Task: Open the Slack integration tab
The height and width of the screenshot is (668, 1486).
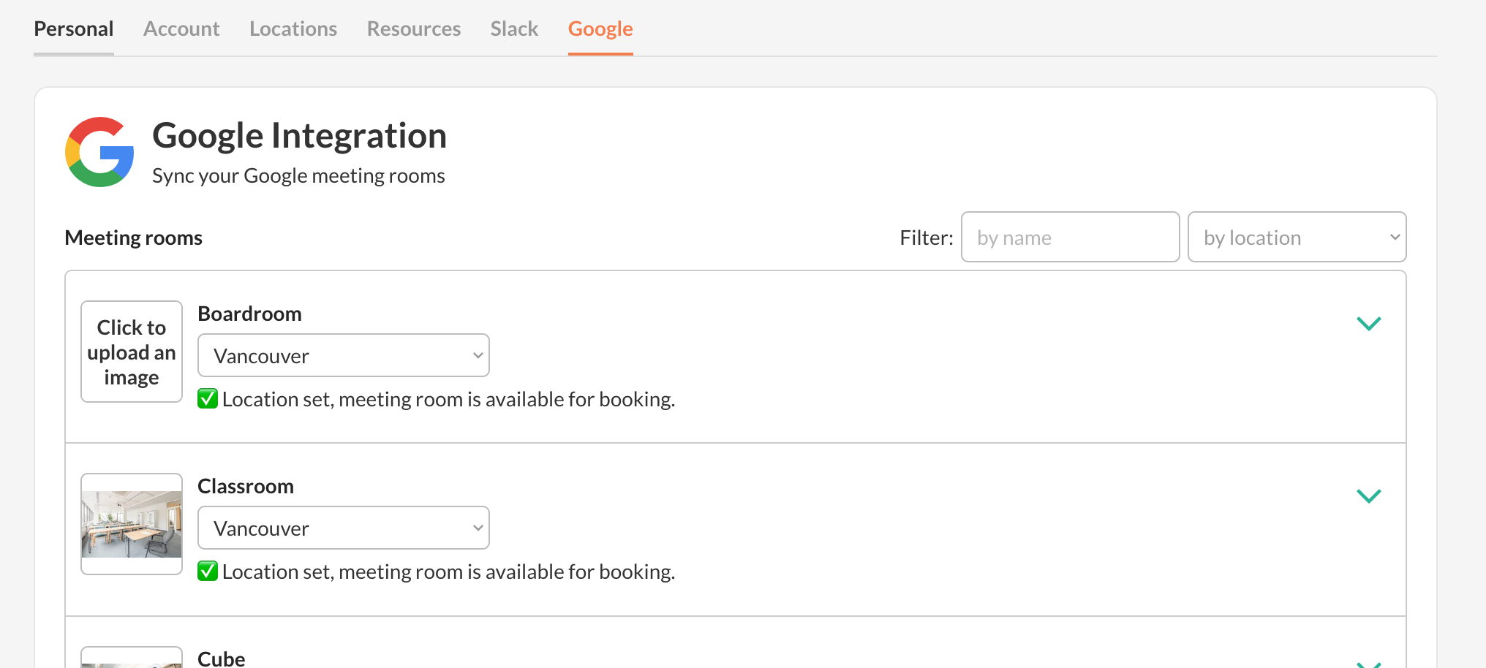Action: (x=514, y=29)
